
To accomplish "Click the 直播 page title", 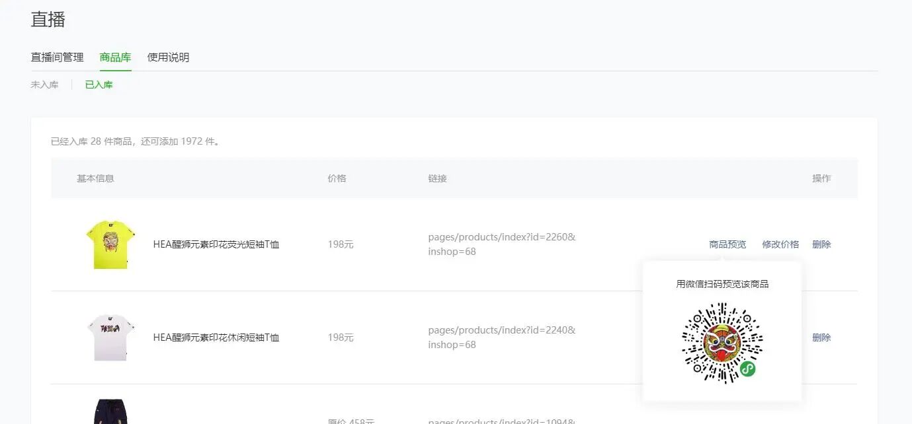I will [48, 19].
